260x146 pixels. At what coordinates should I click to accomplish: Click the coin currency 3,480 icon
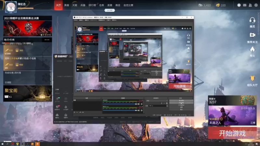pyautogui.click(x=200, y=5)
